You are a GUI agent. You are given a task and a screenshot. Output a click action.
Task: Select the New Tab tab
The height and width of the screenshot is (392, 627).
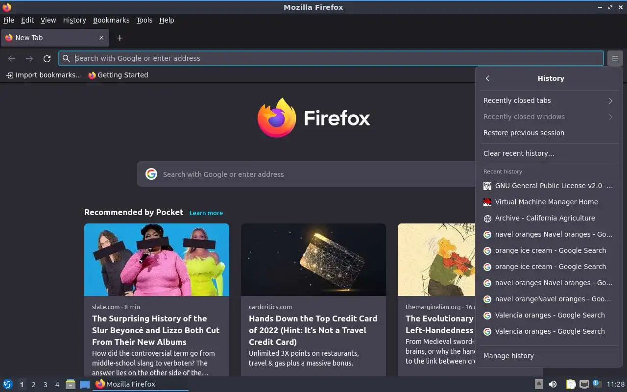pos(55,38)
